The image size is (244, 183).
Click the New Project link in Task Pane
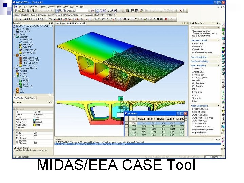(x=198, y=46)
